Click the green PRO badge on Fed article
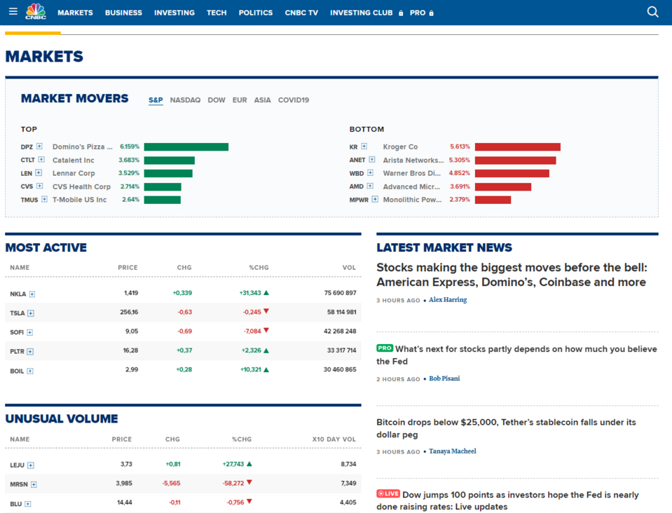Screen dimensions: 672x513 coord(385,348)
